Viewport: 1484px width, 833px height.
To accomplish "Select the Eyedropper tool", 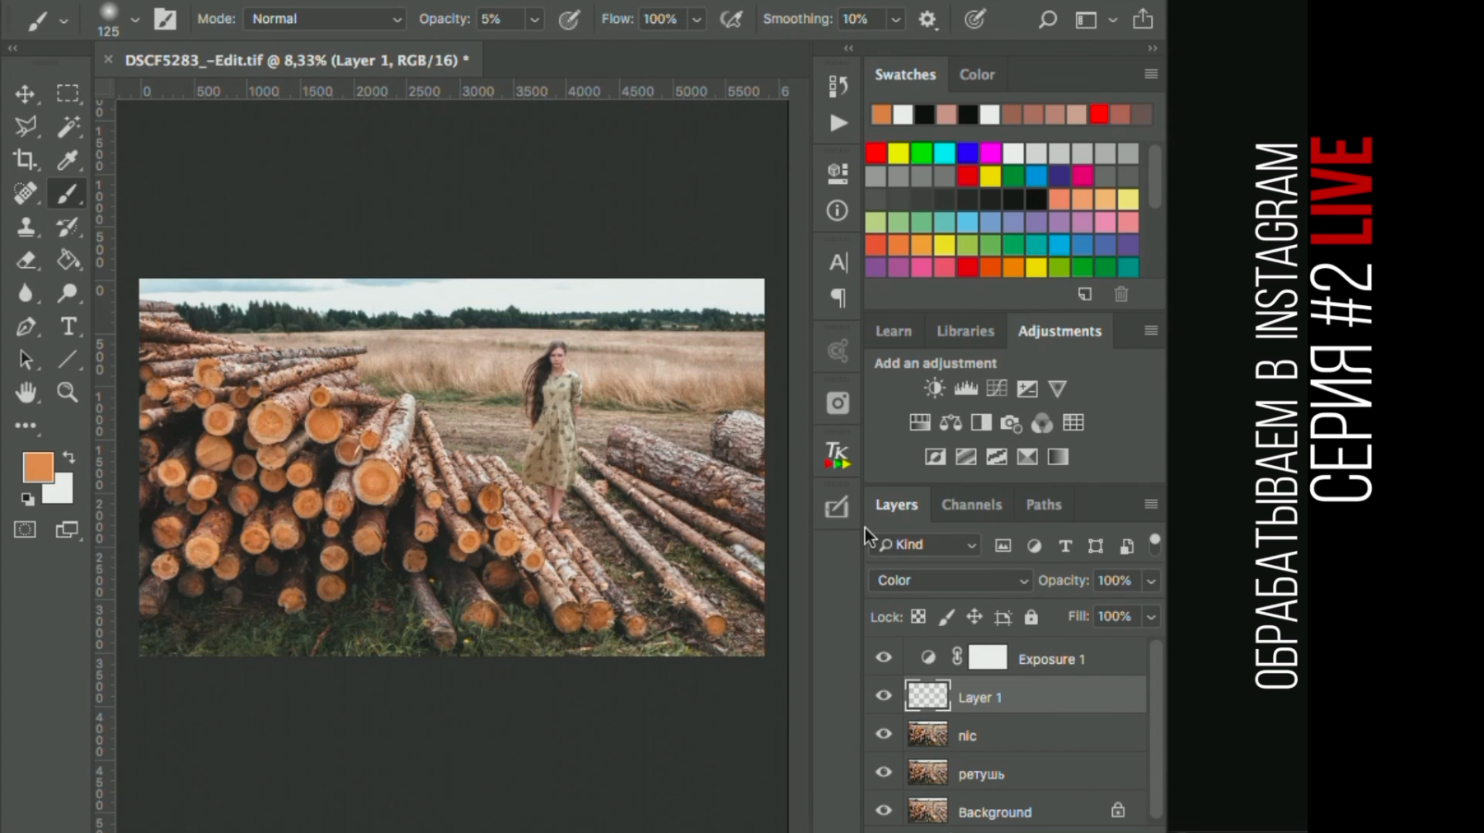I will click(x=68, y=160).
